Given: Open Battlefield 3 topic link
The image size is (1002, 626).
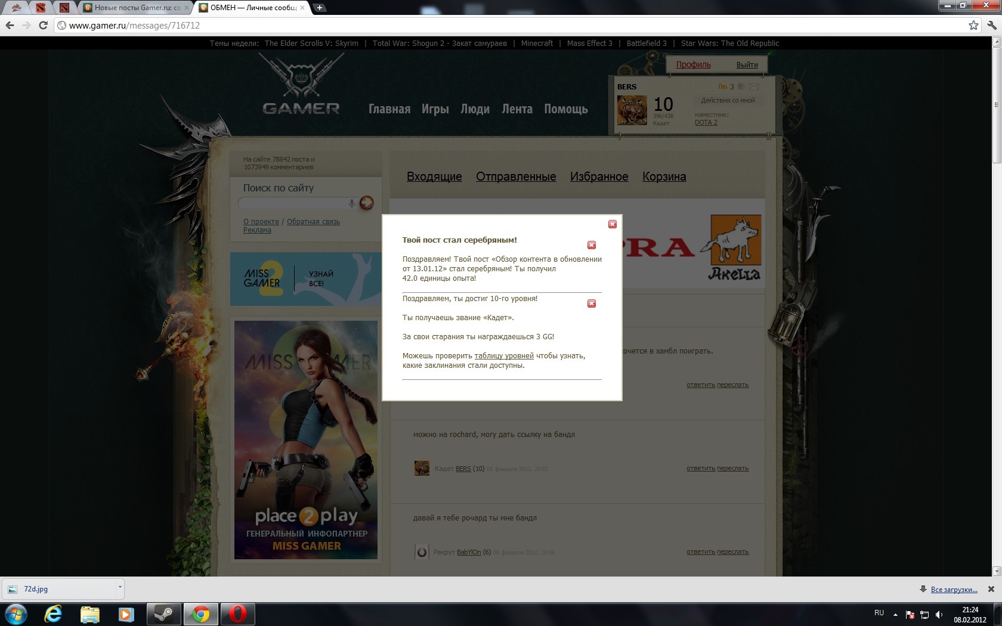Looking at the screenshot, I should tap(647, 44).
